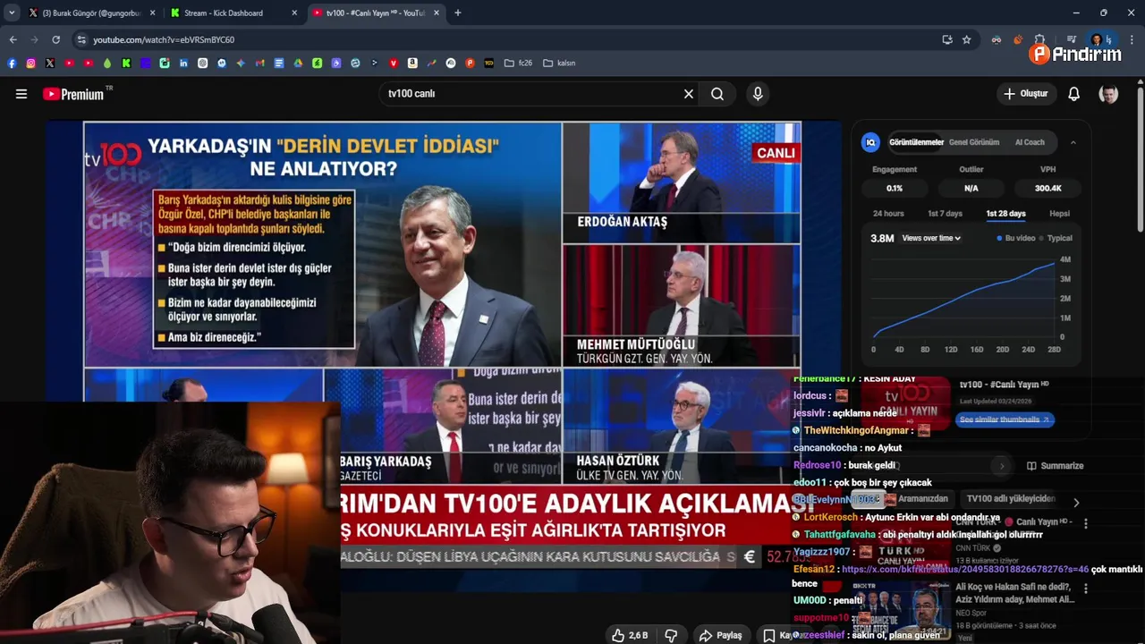Viewport: 1145px width, 644px height.
Task: Close the tv100 YouTube tab
Action: click(x=437, y=13)
